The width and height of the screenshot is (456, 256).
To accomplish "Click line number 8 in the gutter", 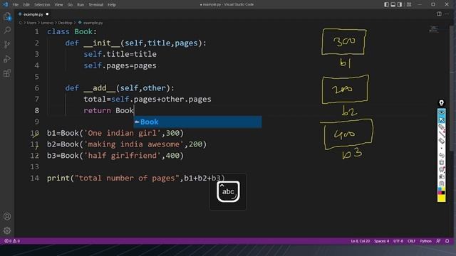I will coord(36,111).
